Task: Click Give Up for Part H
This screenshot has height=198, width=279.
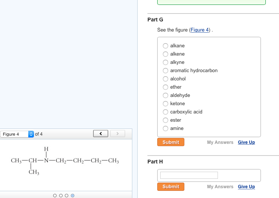Action: (246, 187)
